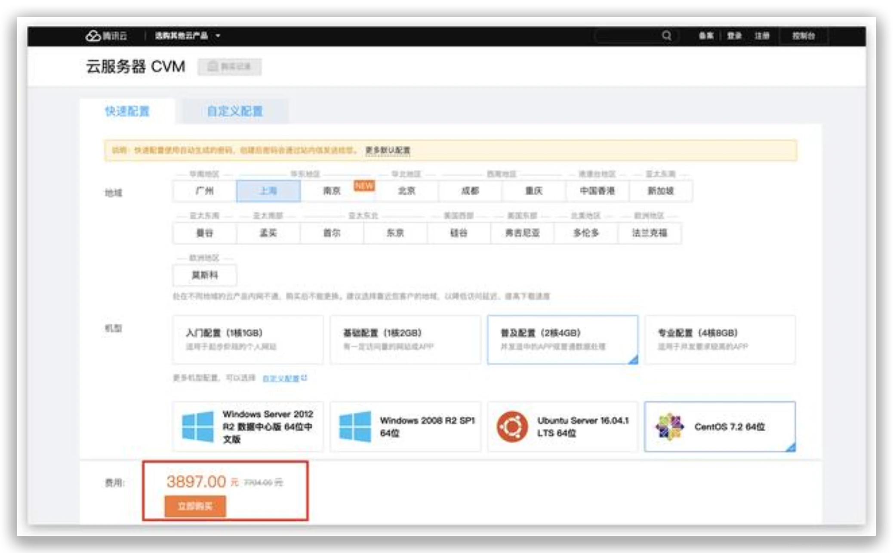Switch to the 快速配置 tab
The image size is (893, 553).
tap(127, 111)
